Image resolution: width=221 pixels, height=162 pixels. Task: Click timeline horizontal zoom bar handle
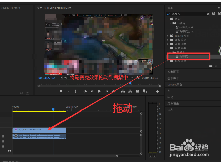[x=117, y=156]
